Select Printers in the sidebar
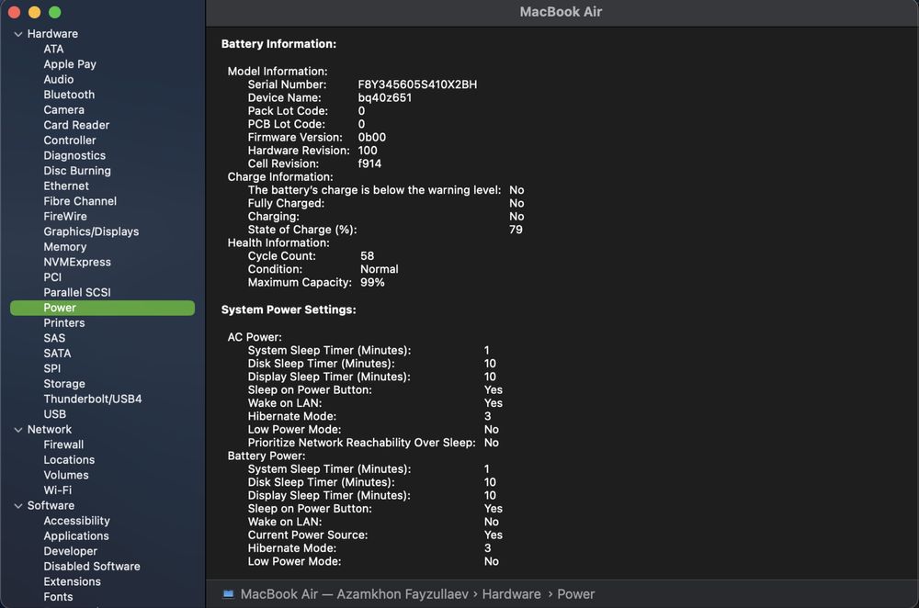The height and width of the screenshot is (608, 919). [64, 323]
